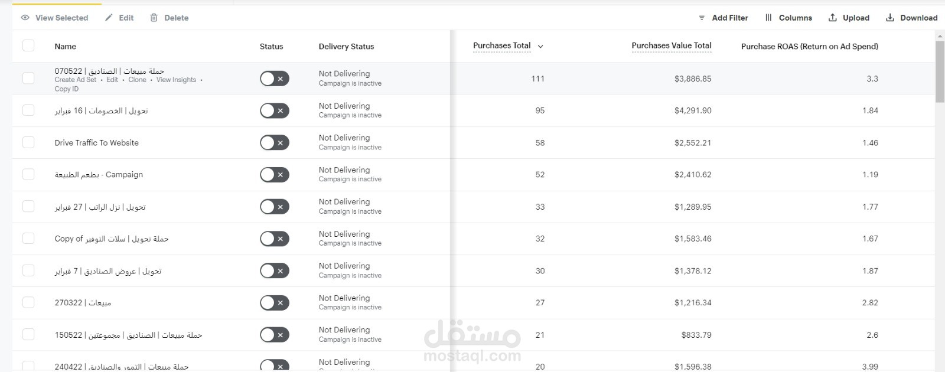Click the Upload arrow icon
Viewport: 945px width, 372px height.
pyautogui.click(x=833, y=18)
